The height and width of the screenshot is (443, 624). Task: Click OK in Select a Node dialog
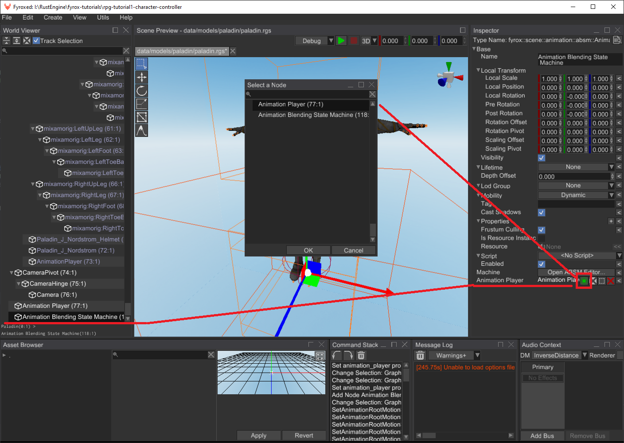pos(308,250)
